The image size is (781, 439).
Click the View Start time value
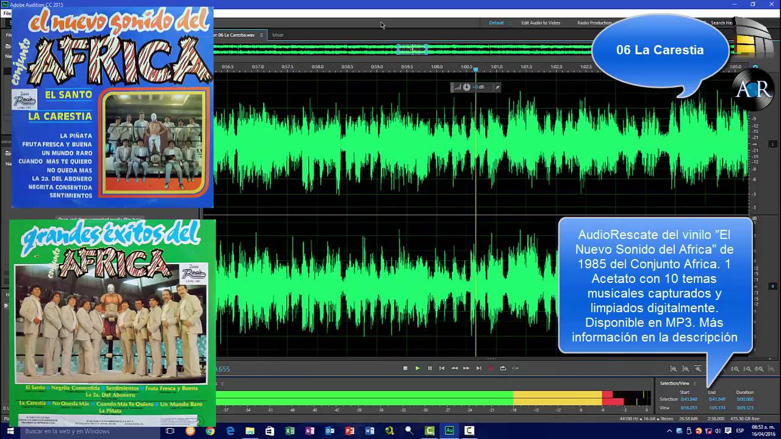689,407
